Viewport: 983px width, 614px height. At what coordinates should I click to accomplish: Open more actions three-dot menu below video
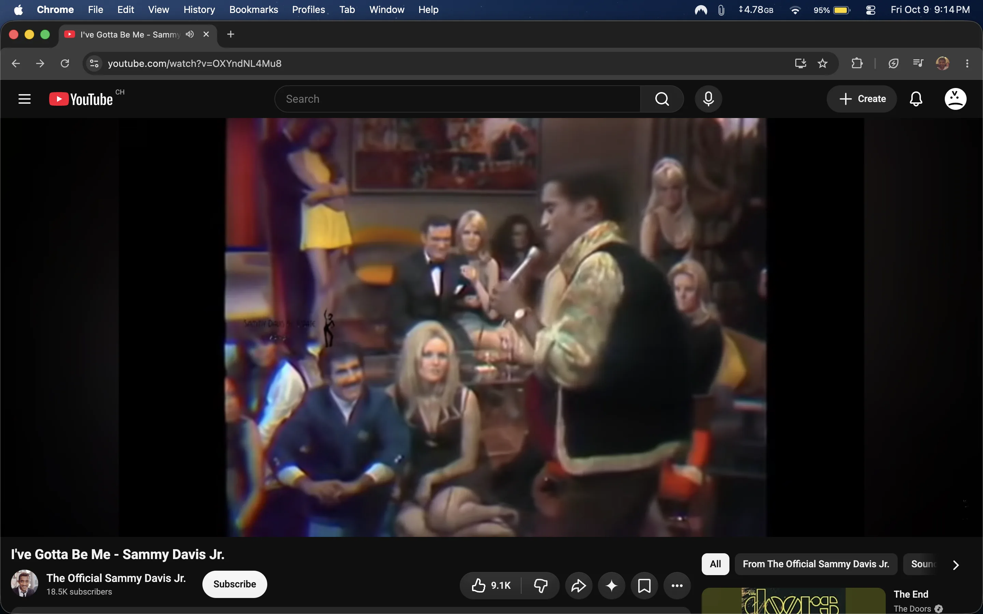pyautogui.click(x=677, y=585)
